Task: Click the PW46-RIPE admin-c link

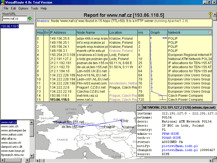Action: 170,134
